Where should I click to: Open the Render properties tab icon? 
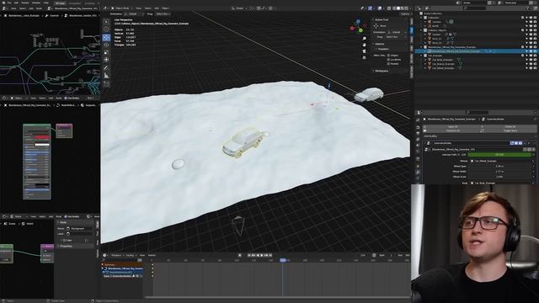(x=418, y=127)
